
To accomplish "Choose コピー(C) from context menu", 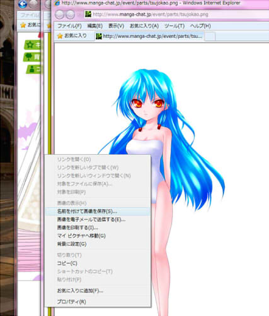I will coord(98,263).
